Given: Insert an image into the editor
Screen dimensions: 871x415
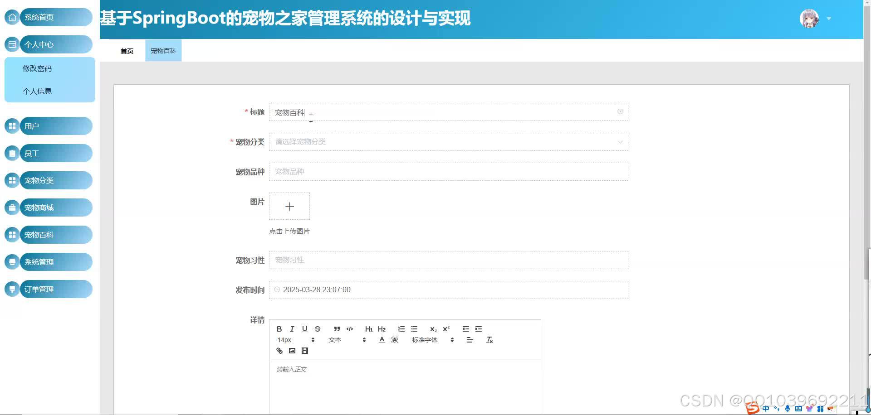Looking at the screenshot, I should click(x=292, y=351).
